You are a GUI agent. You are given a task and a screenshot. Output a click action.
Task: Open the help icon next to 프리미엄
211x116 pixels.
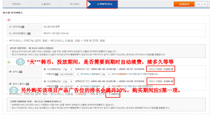[23, 27]
